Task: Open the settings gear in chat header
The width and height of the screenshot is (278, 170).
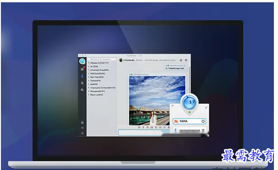Action: [x=186, y=60]
